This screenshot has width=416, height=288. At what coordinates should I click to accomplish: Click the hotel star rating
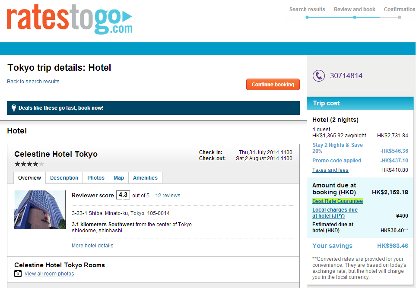click(x=29, y=164)
